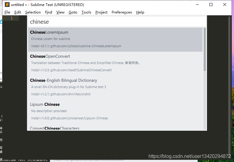This screenshot has height=162, width=234.
Task: Open the Edit menu
Action: (x=18, y=12)
